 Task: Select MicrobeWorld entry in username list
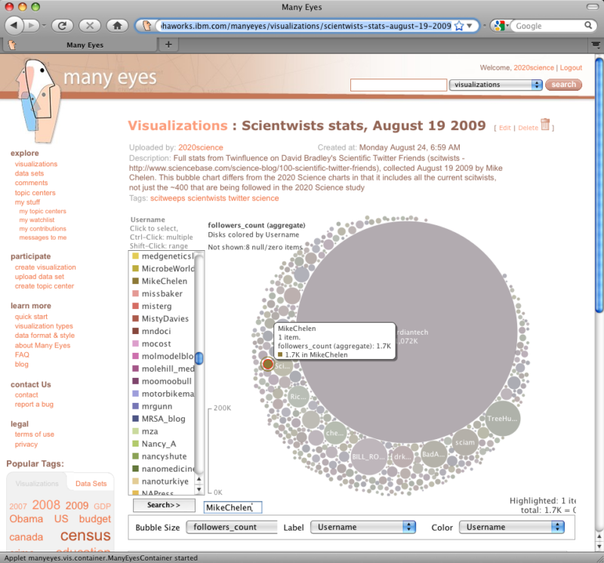(x=162, y=268)
